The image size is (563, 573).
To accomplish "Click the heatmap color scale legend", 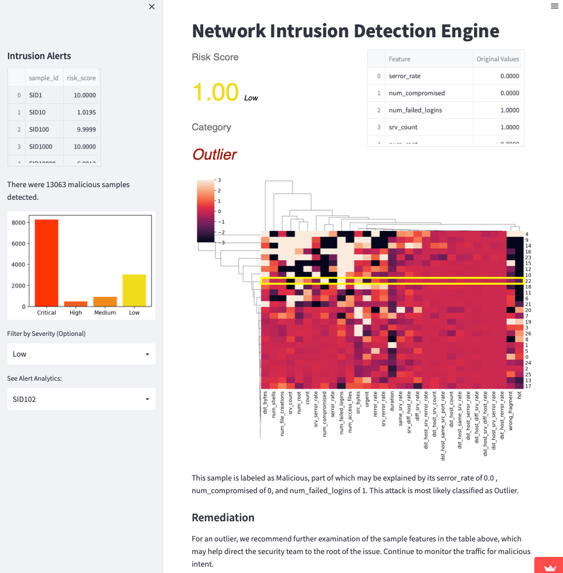I will coord(205,211).
